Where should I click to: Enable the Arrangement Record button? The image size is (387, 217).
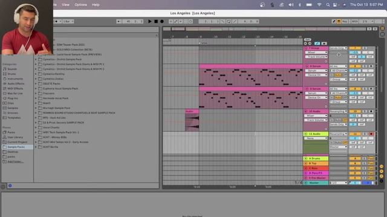pyautogui.click(x=162, y=22)
